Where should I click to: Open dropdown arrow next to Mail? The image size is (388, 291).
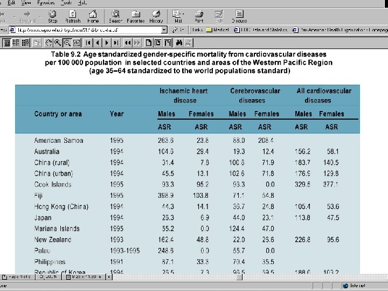[x=183, y=15]
